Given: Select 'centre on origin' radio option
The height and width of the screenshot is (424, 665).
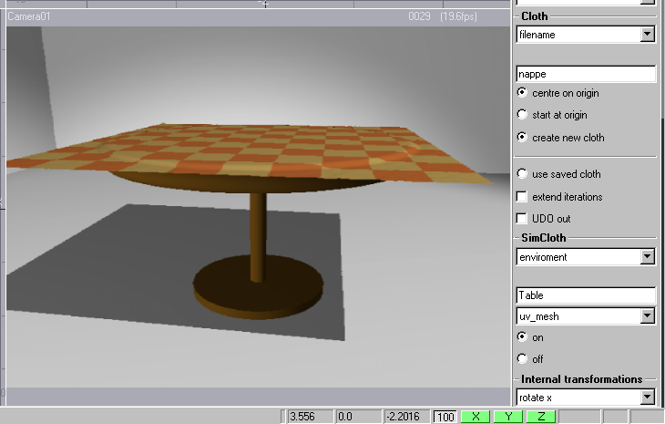Looking at the screenshot, I should (522, 93).
